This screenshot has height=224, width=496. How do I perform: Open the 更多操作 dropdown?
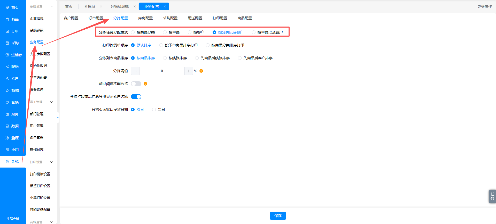coord(484,6)
